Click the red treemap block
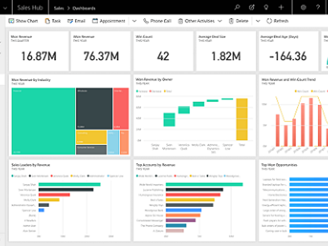Screen dimensions: 328x246 pyautogui.click(x=121, y=109)
